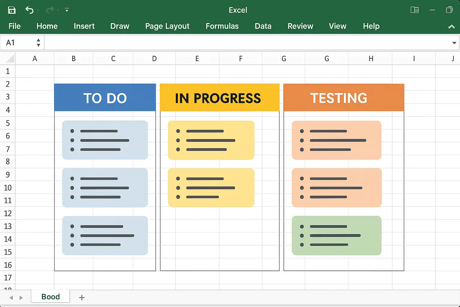460x307 pixels.
Task: Click the Select All corner triangle
Action: coord(10,58)
